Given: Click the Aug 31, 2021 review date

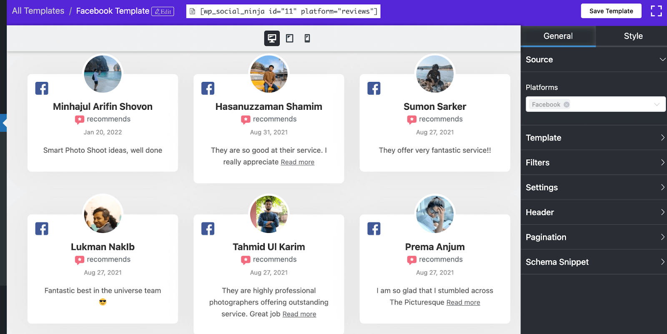Looking at the screenshot, I should (x=269, y=132).
